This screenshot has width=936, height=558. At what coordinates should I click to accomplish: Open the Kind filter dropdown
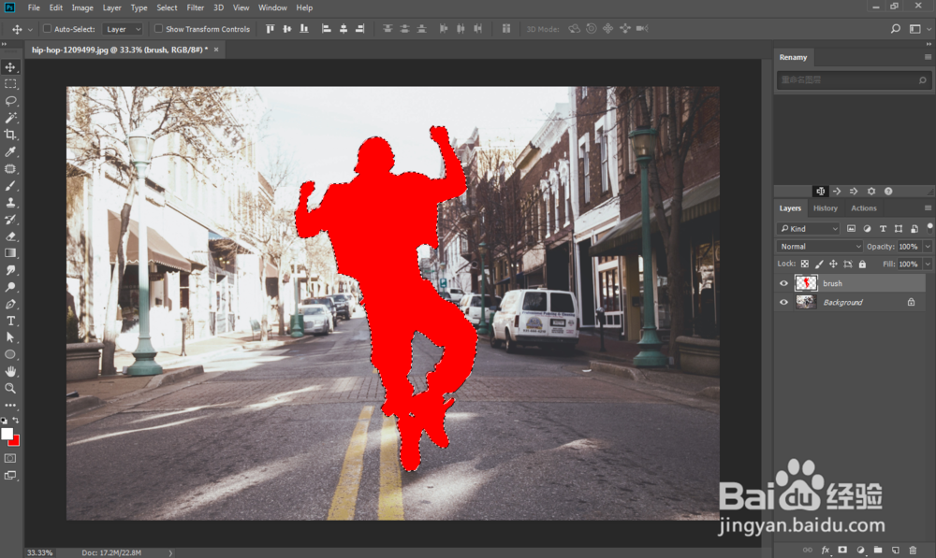[809, 228]
